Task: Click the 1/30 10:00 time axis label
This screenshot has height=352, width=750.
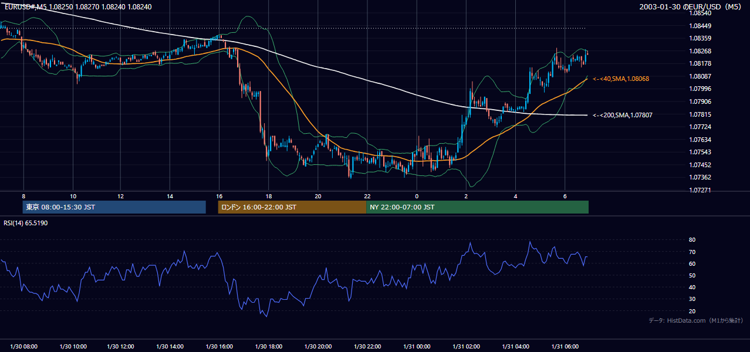Action: point(73,347)
